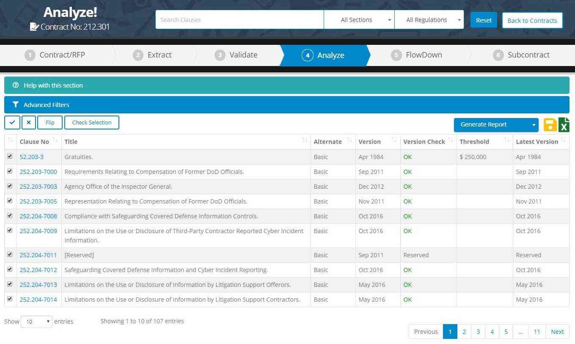Expand Help with this section panel

pos(287,85)
